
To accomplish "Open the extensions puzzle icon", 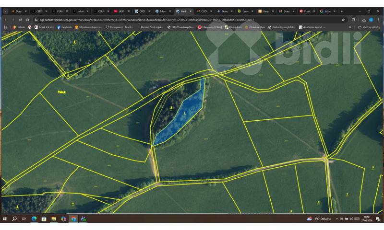I will 353,20.
